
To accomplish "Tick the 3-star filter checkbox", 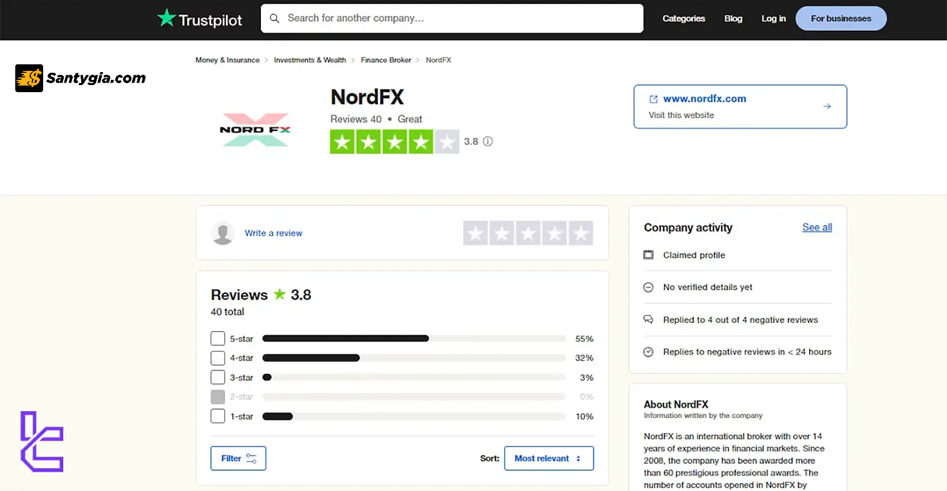I will click(218, 377).
